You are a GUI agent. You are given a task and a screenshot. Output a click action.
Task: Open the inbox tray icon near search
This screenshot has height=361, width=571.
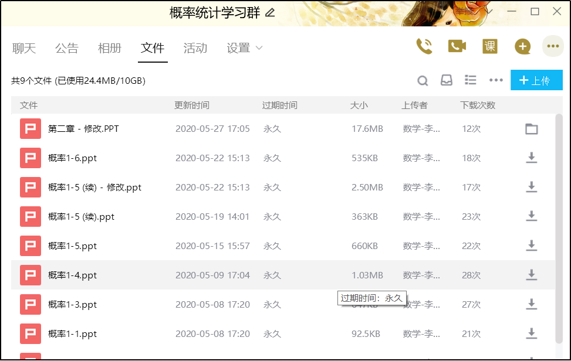tap(447, 80)
